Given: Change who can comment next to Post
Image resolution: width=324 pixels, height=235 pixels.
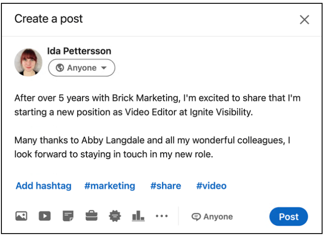Looking at the screenshot, I should point(212,217).
